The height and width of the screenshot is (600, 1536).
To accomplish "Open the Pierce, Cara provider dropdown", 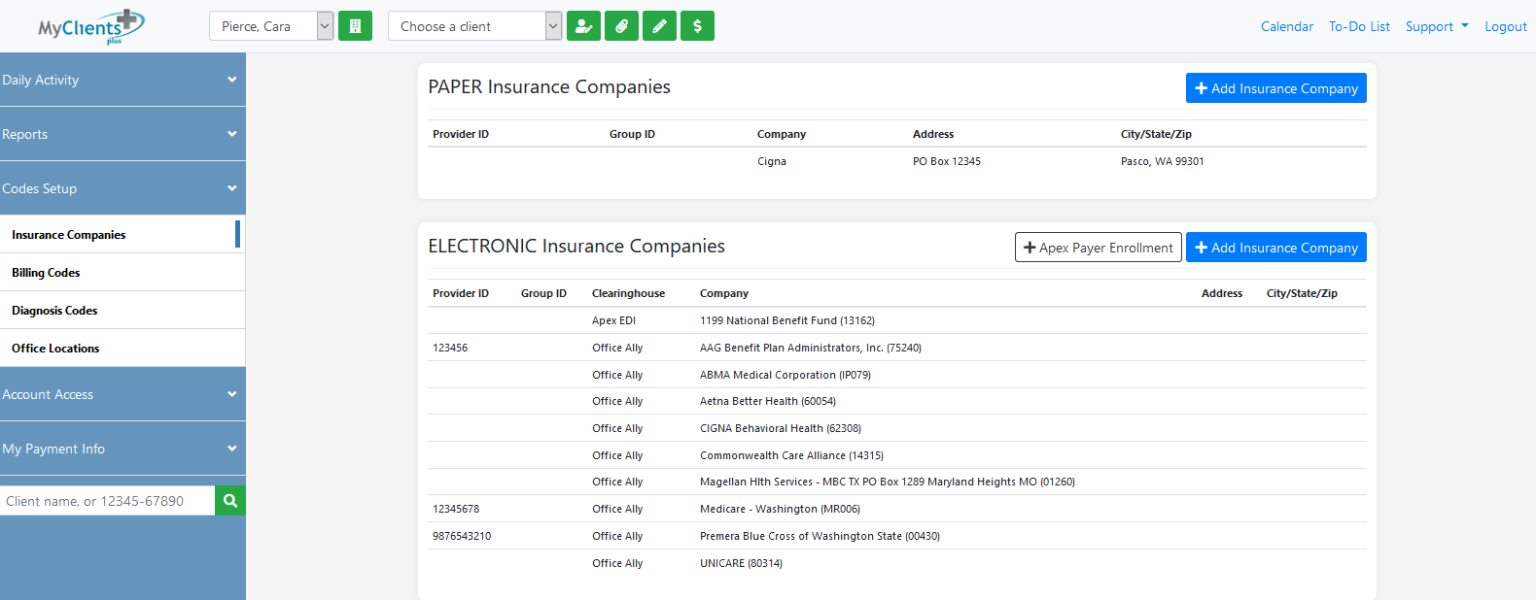I will (271, 26).
